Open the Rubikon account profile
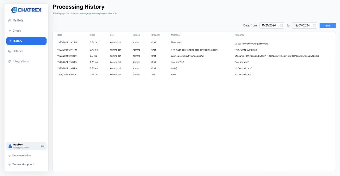Screen dimensions: 340x176 tap(26, 146)
